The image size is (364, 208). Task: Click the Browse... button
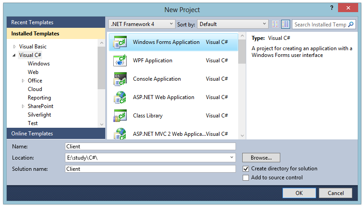tap(261, 157)
